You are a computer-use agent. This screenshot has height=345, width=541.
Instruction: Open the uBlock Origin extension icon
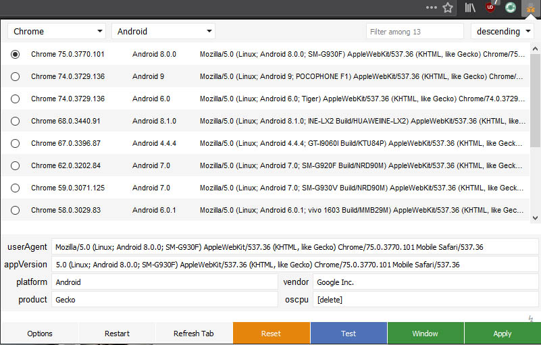point(490,7)
